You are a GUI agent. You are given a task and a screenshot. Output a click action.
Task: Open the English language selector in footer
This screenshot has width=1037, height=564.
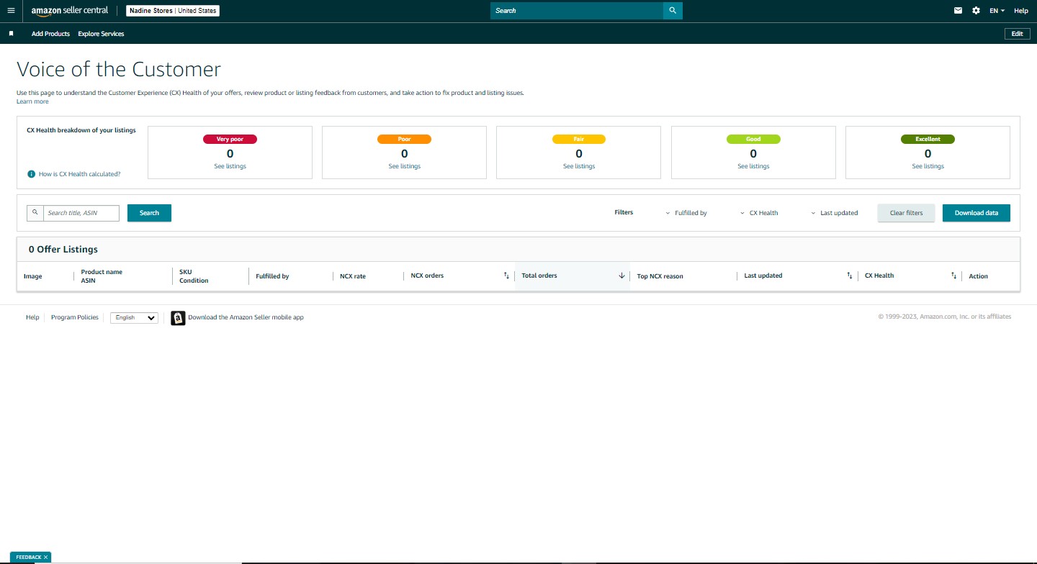click(134, 317)
